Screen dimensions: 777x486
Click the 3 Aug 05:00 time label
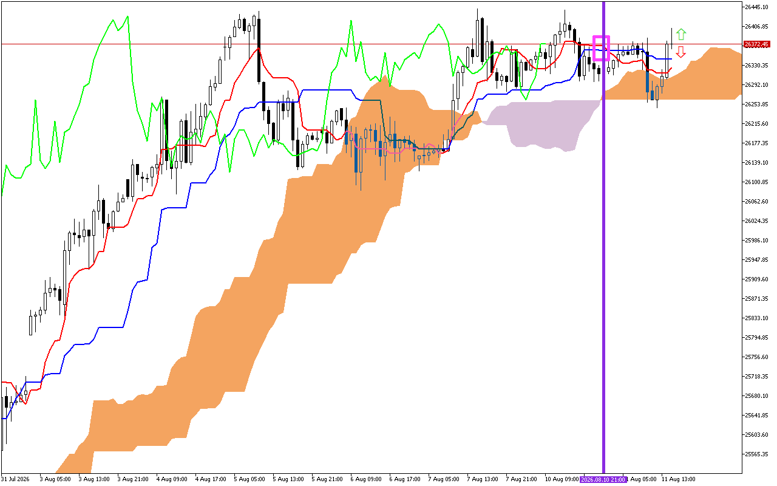(55, 479)
